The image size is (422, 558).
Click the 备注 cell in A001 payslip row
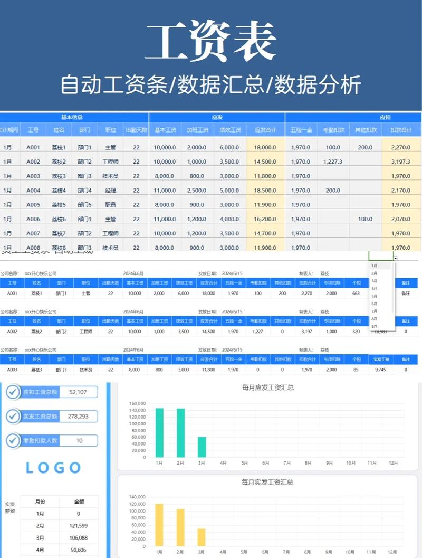coord(406,293)
